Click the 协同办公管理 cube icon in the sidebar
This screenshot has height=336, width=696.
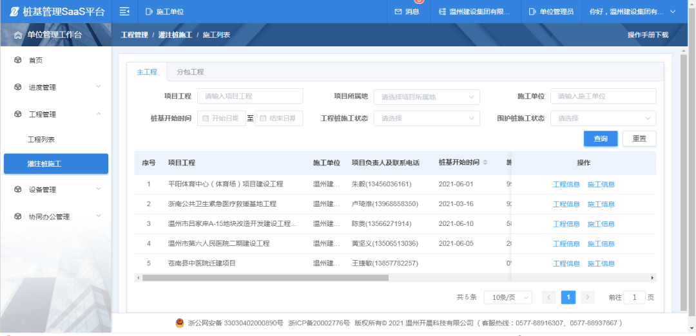18,217
